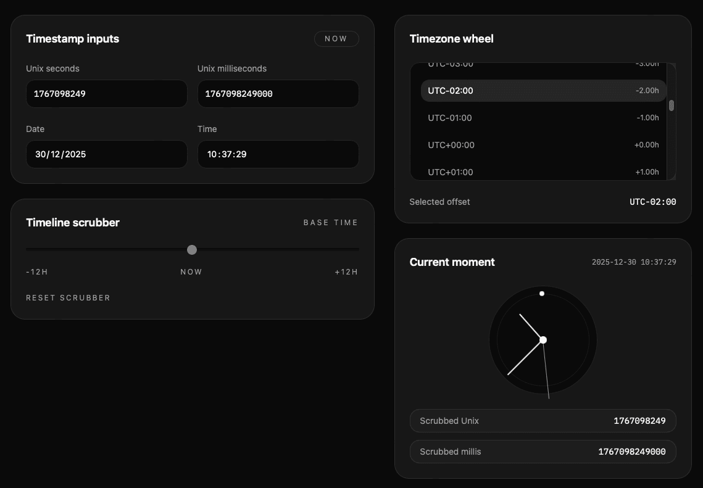The width and height of the screenshot is (703, 488).
Task: Click the -12H marker on the timeline
Action: pyautogui.click(x=36, y=271)
